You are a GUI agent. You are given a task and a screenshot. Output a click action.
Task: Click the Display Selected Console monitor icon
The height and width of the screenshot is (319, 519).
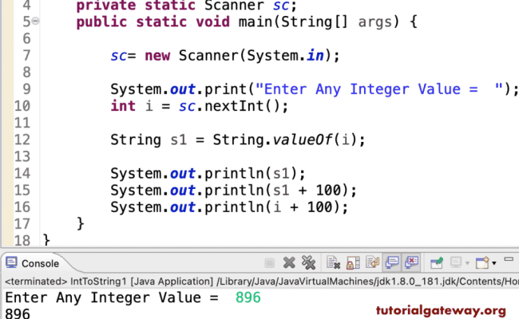[456, 263]
